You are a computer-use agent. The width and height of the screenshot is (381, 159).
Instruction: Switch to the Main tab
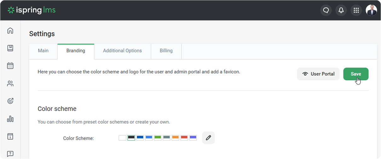click(43, 51)
